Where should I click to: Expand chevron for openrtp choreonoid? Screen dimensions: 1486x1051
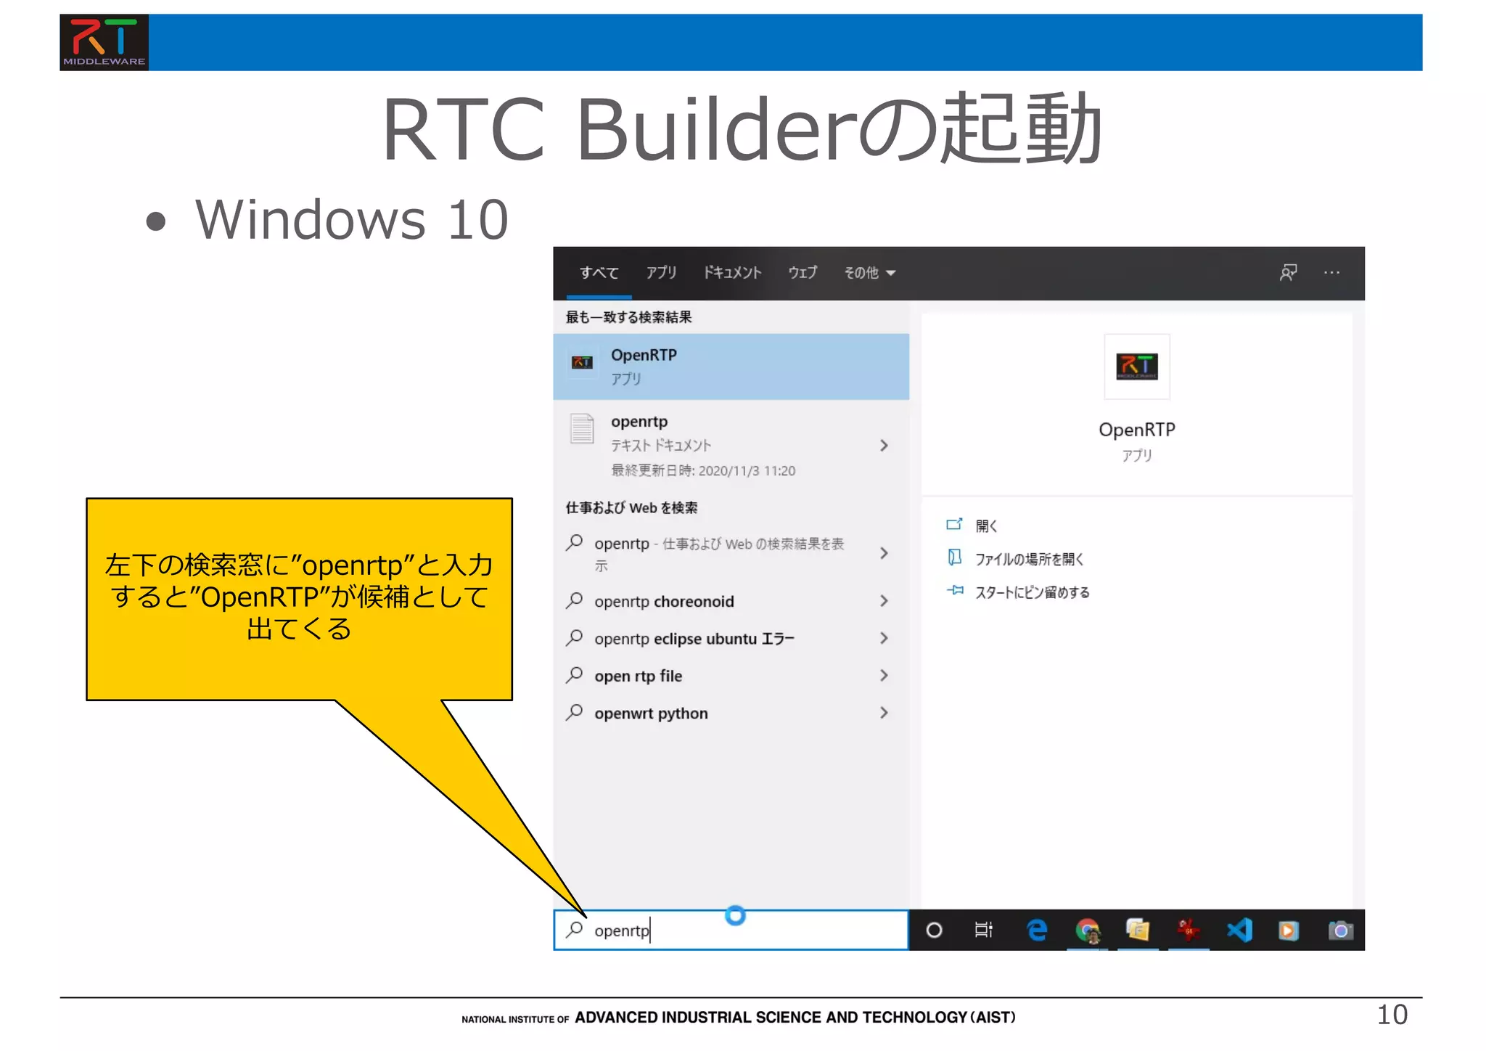point(884,601)
